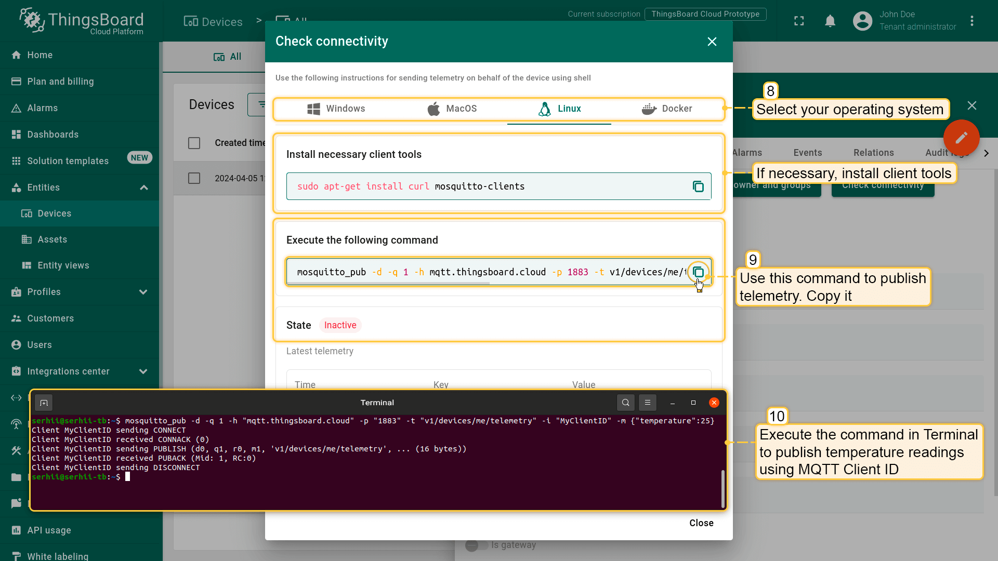The height and width of the screenshot is (561, 998).
Task: Copy the apt-get install command
Action: coord(698,186)
